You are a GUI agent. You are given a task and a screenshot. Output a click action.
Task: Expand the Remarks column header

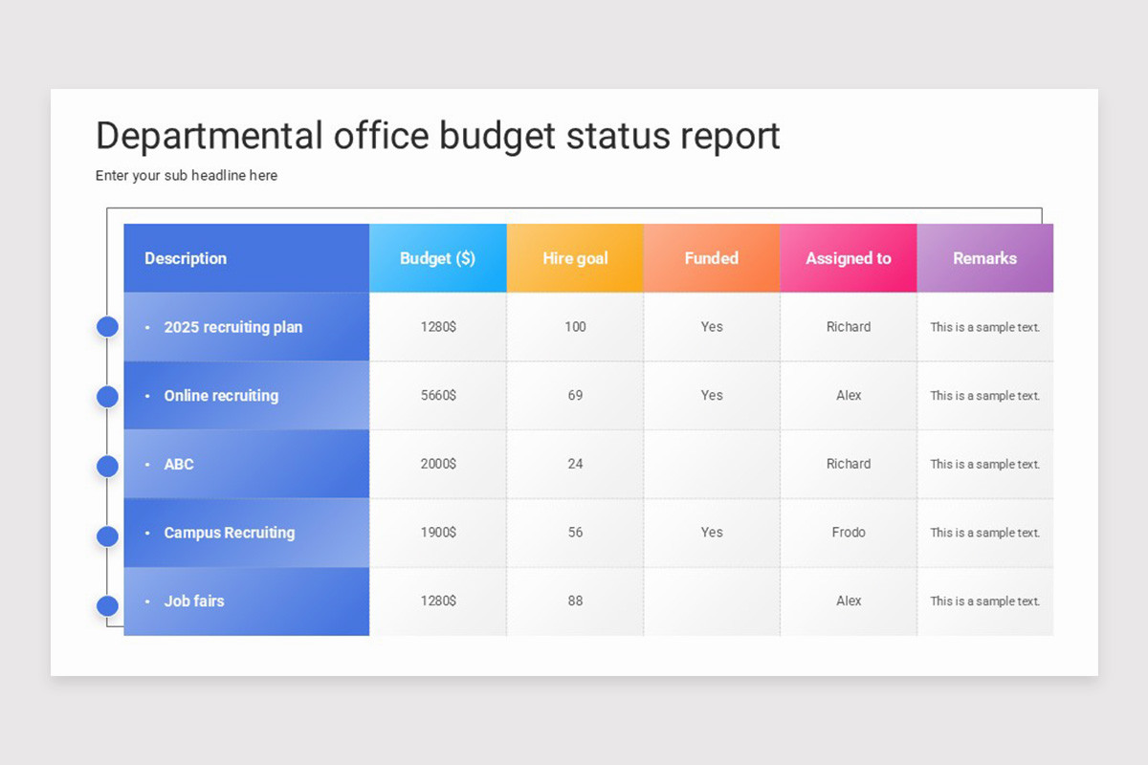985,258
